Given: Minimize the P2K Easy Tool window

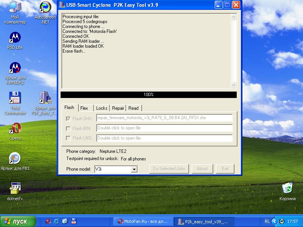Looking at the screenshot, I should (219, 5).
